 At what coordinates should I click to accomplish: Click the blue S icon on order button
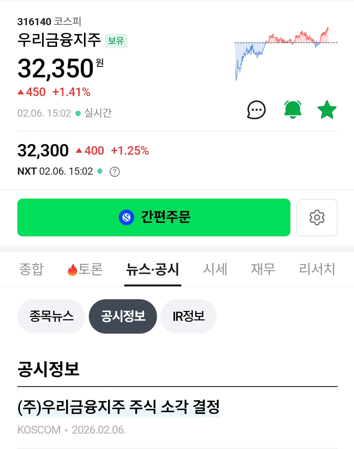[x=127, y=217]
